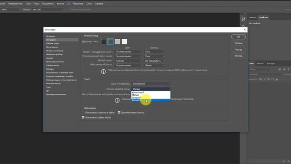291x164 pixels.
Task: Click the Отмена button
Action: pyautogui.click(x=238, y=43)
